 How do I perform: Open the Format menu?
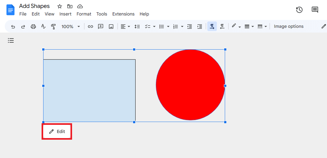point(84,14)
